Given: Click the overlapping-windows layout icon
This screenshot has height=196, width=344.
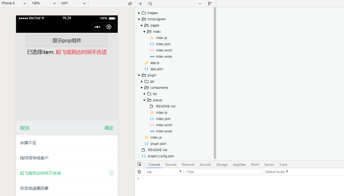Looking at the screenshot, I should tap(130, 4).
